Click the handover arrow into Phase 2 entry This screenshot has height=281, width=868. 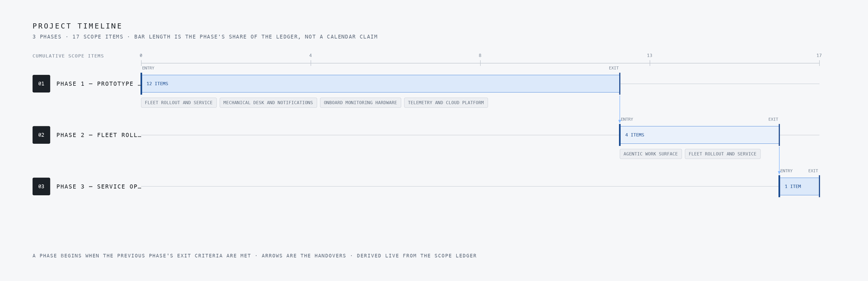point(620,108)
